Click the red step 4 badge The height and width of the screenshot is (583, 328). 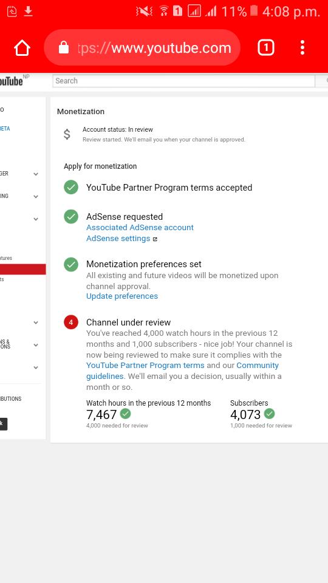click(71, 322)
